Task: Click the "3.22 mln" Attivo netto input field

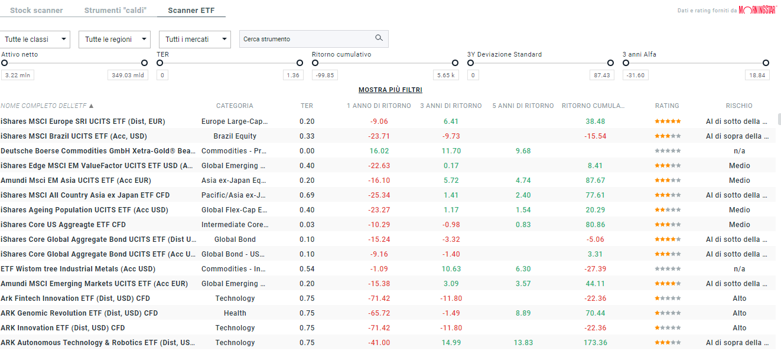Action: (18, 75)
